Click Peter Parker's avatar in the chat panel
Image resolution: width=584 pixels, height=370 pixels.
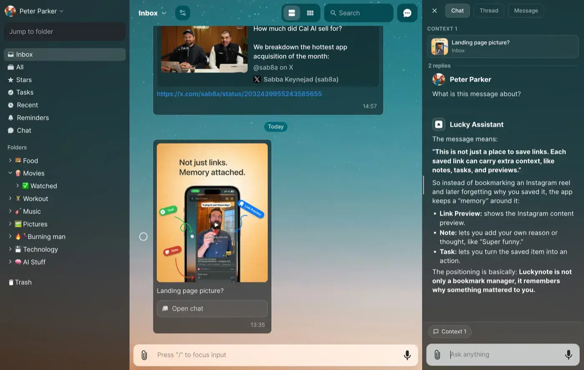point(439,79)
